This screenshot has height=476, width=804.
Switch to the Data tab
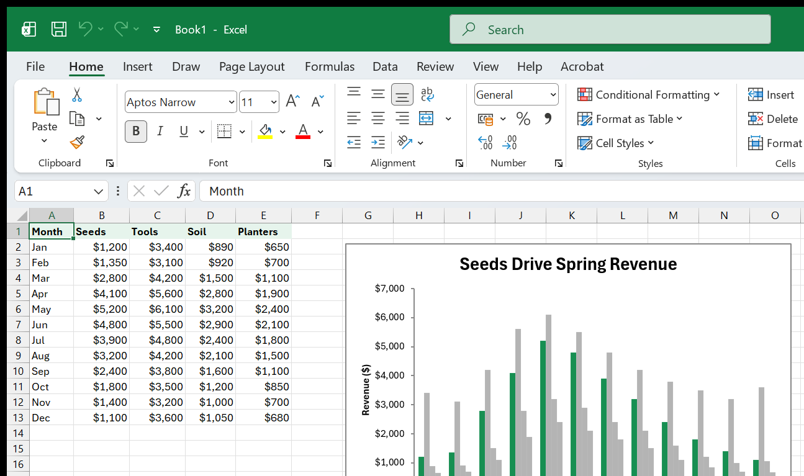coord(385,66)
